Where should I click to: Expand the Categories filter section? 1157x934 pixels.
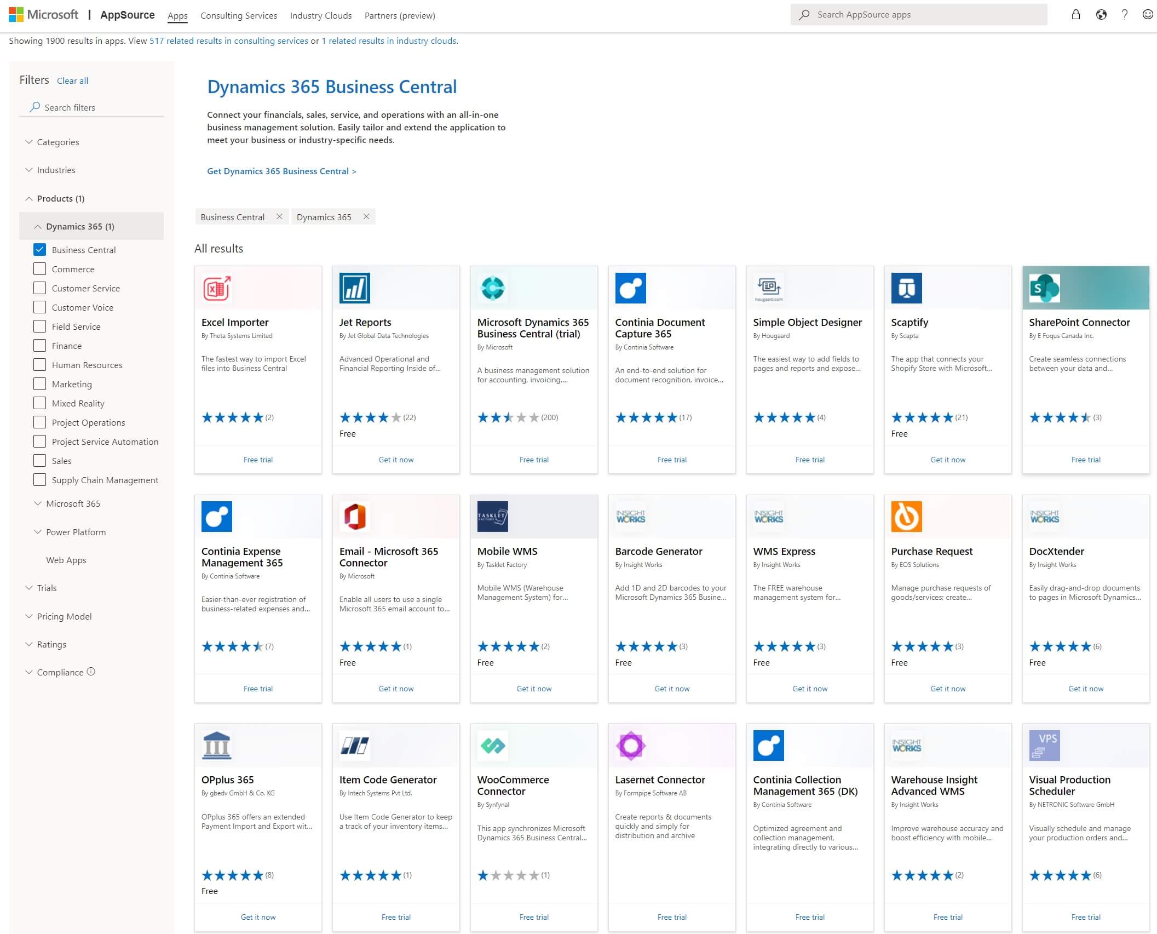click(53, 142)
